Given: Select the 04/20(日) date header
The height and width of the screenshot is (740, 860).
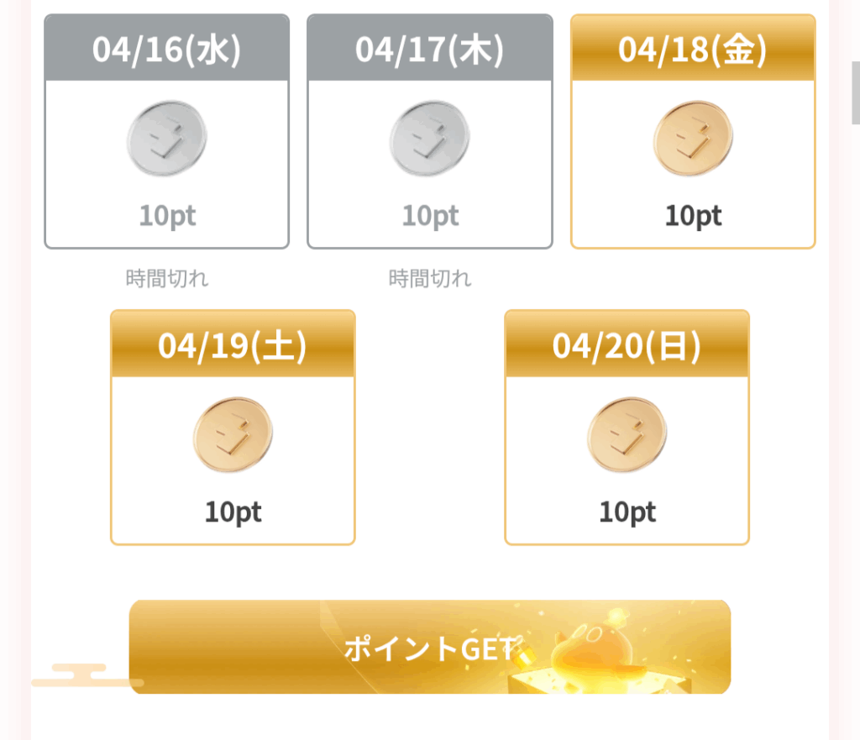Looking at the screenshot, I should 627,344.
